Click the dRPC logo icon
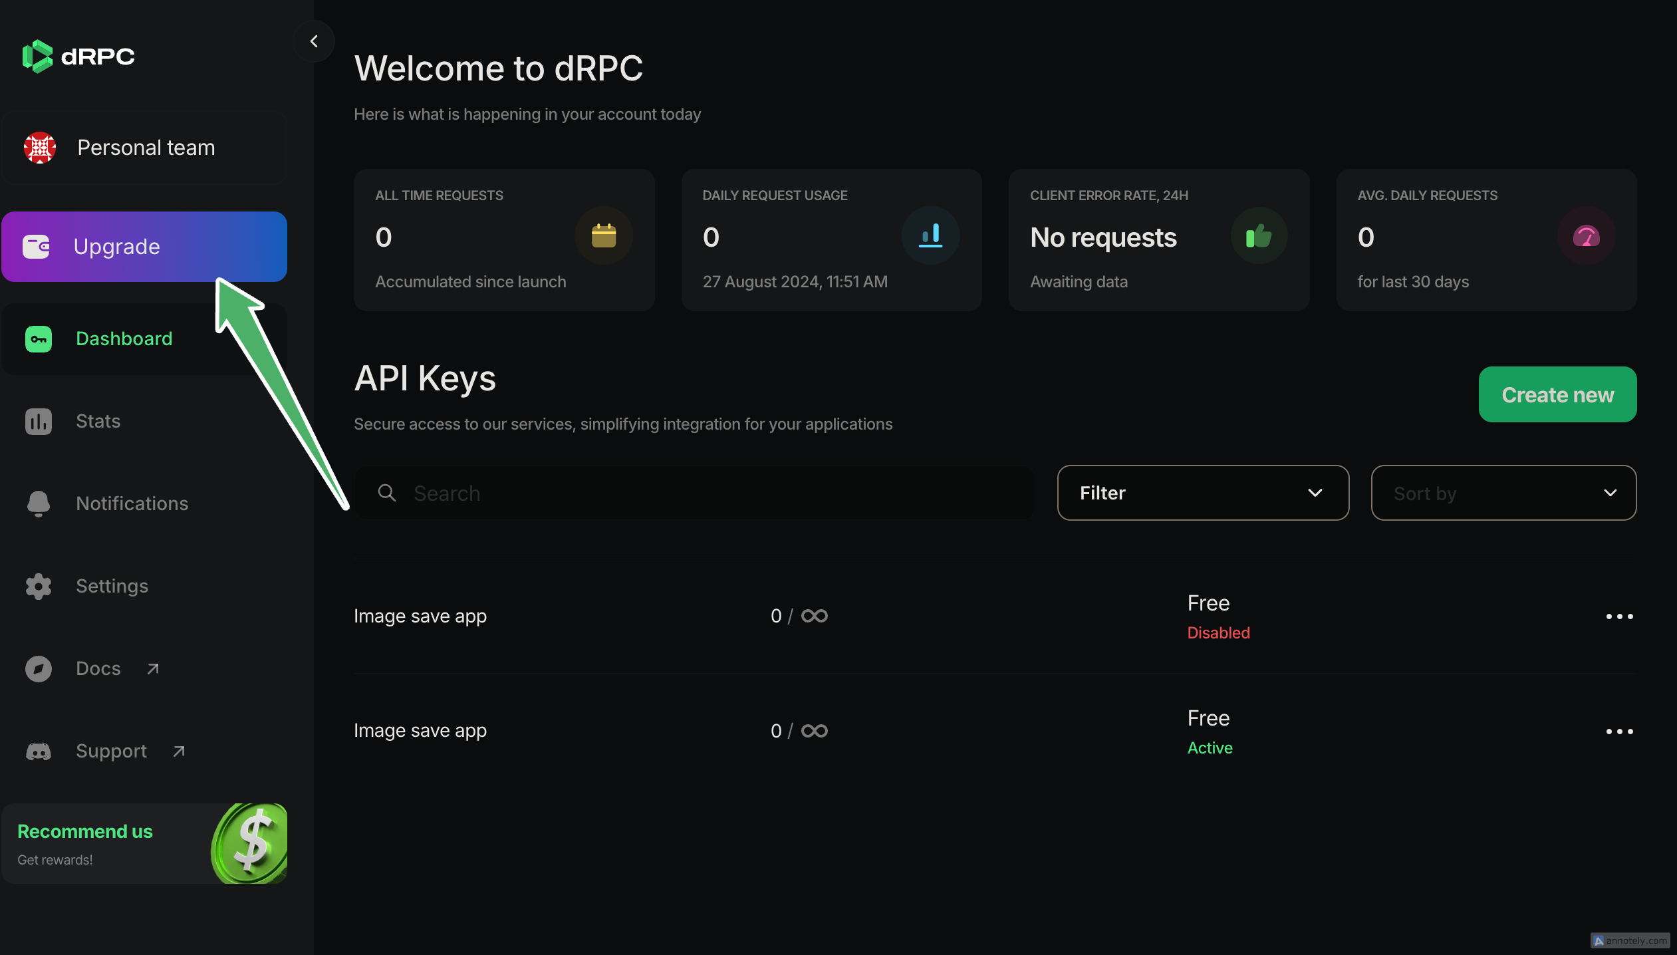The width and height of the screenshot is (1677, 955). (x=37, y=57)
